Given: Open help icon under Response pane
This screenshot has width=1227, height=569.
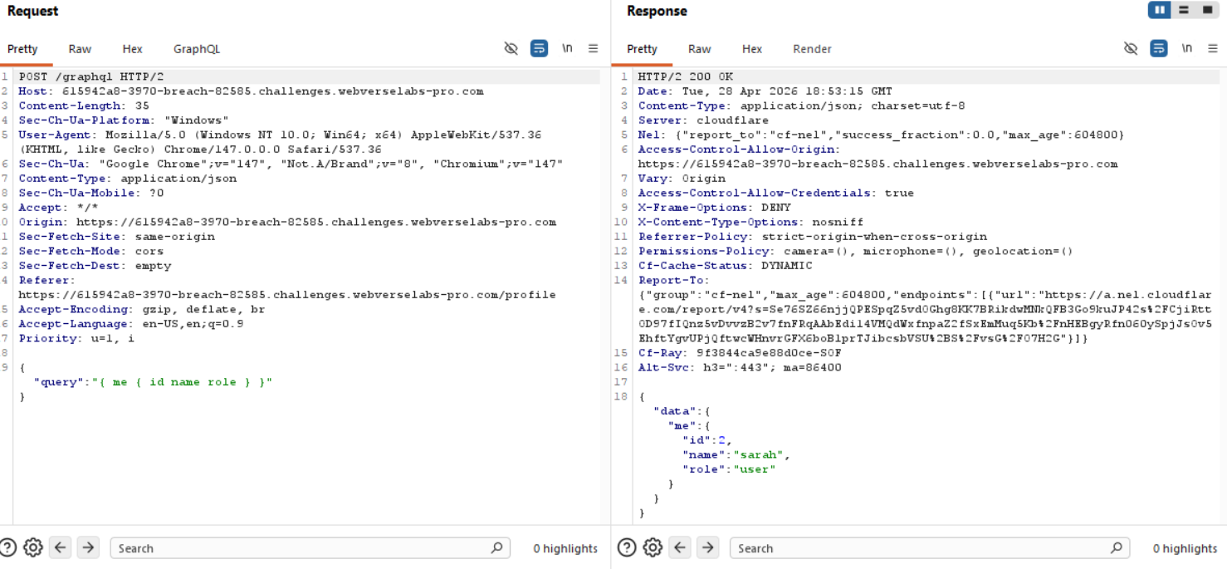Looking at the screenshot, I should (628, 547).
